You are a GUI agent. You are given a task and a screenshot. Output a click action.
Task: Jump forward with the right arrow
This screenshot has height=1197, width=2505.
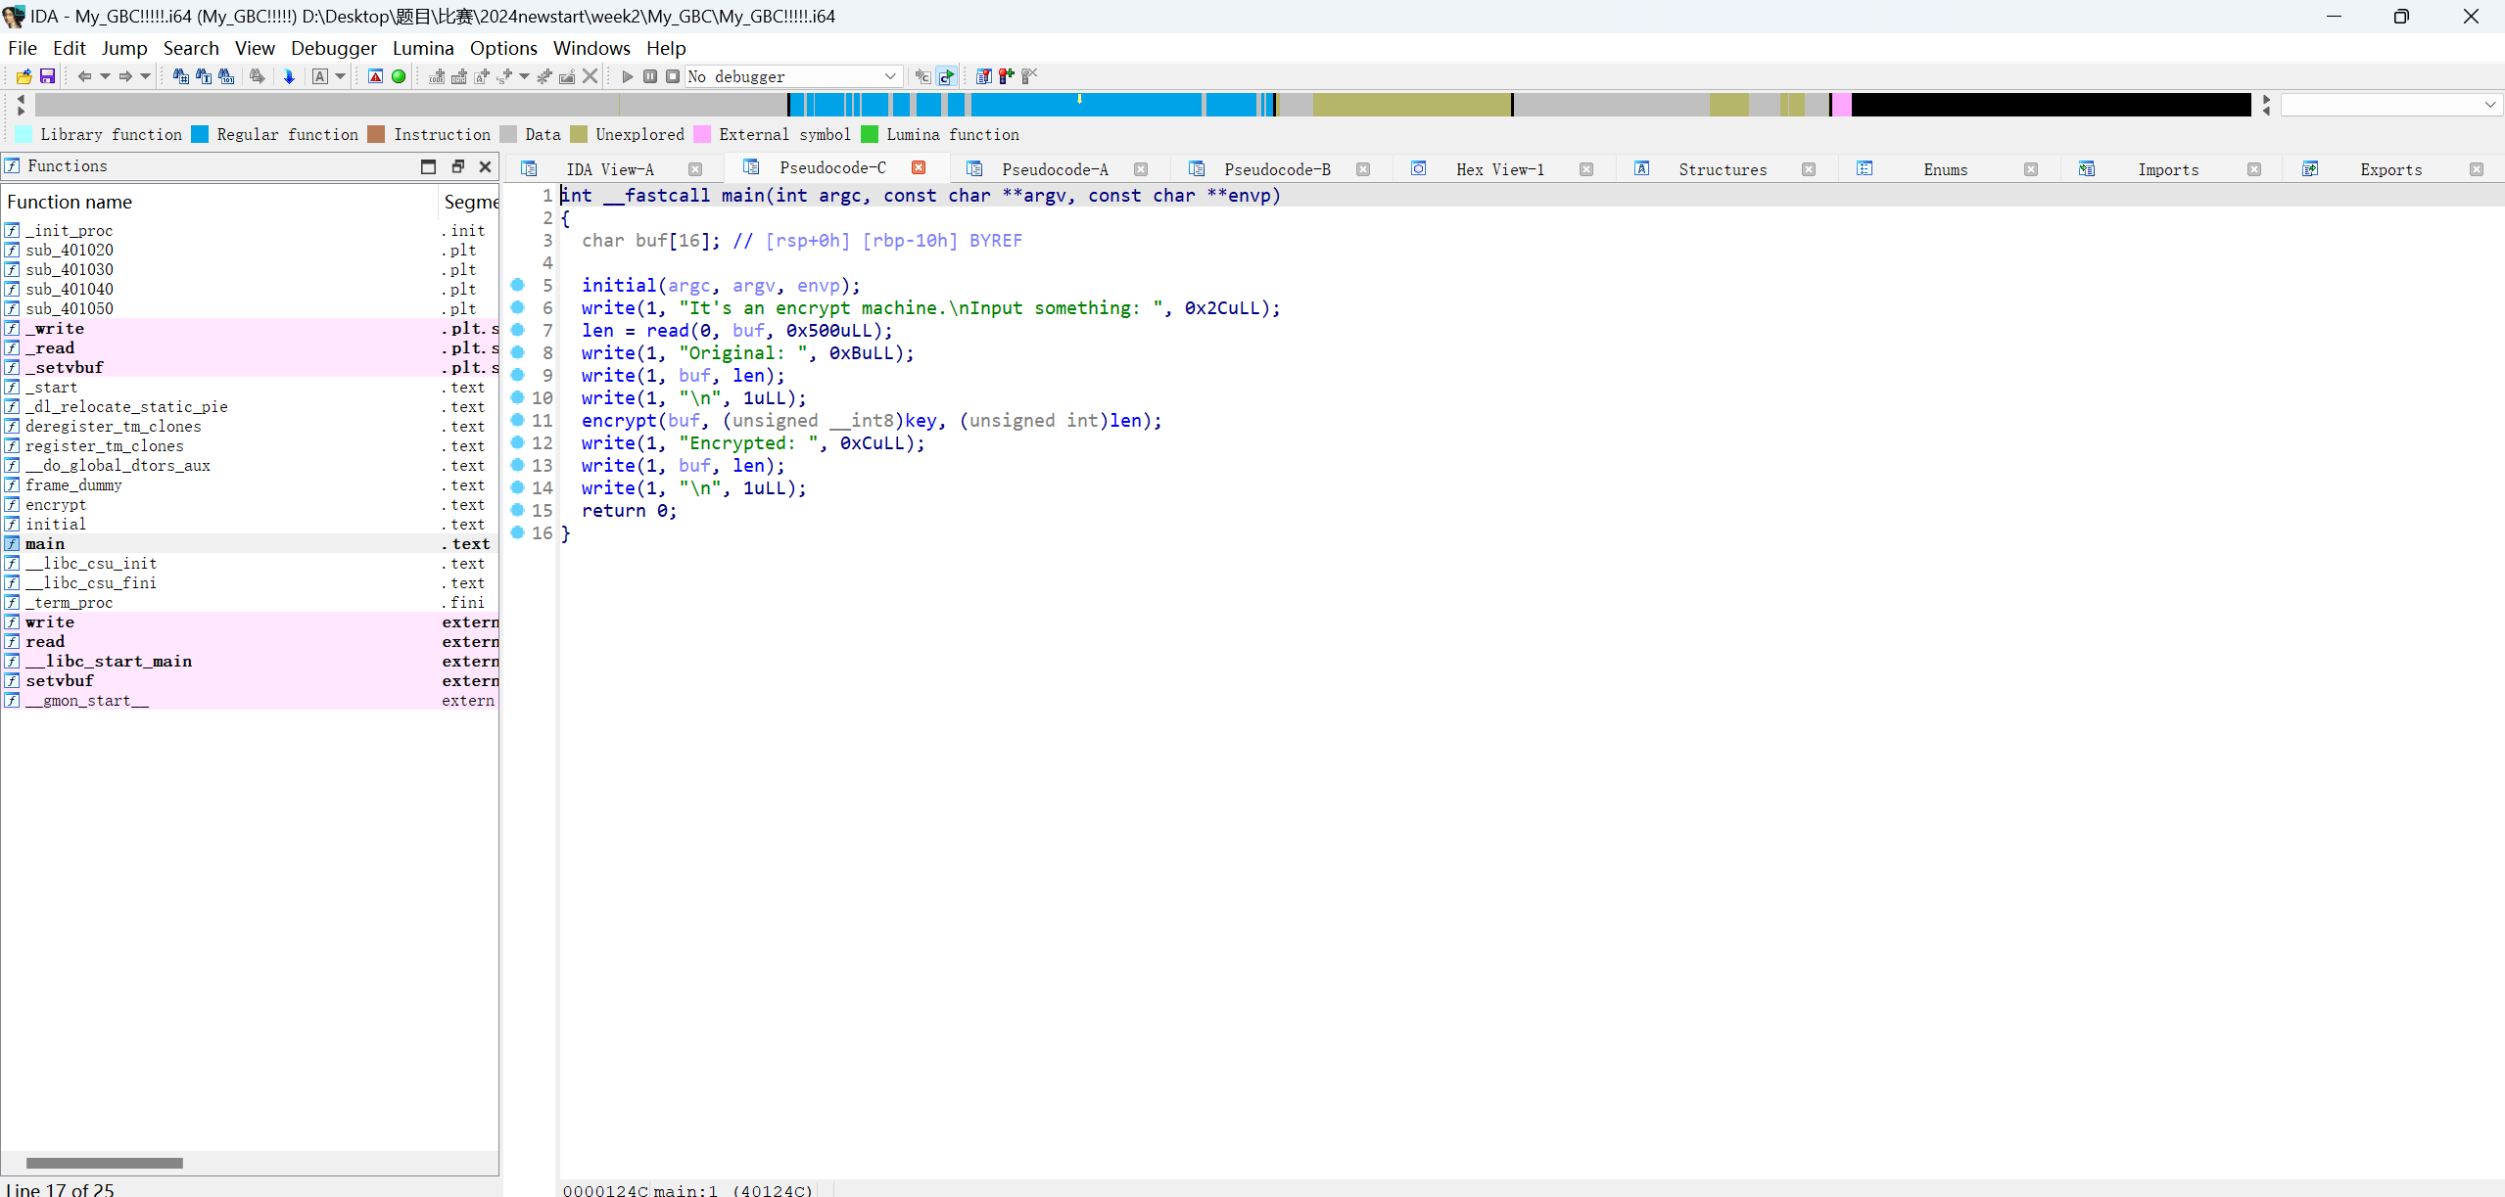125,76
